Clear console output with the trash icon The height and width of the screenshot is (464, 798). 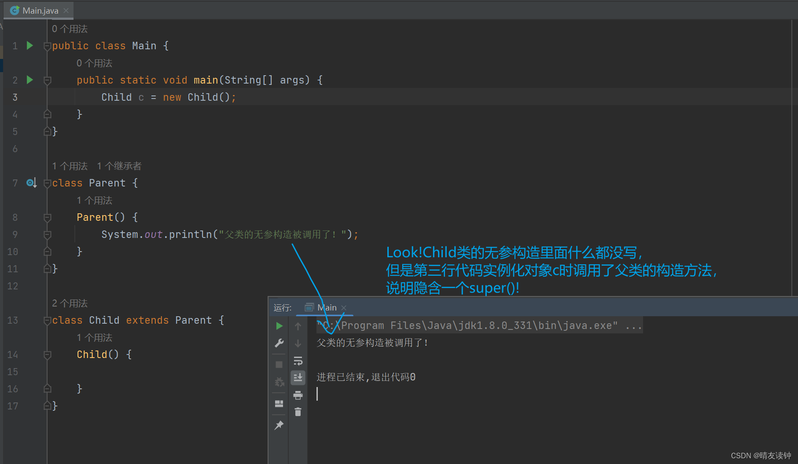point(298,412)
